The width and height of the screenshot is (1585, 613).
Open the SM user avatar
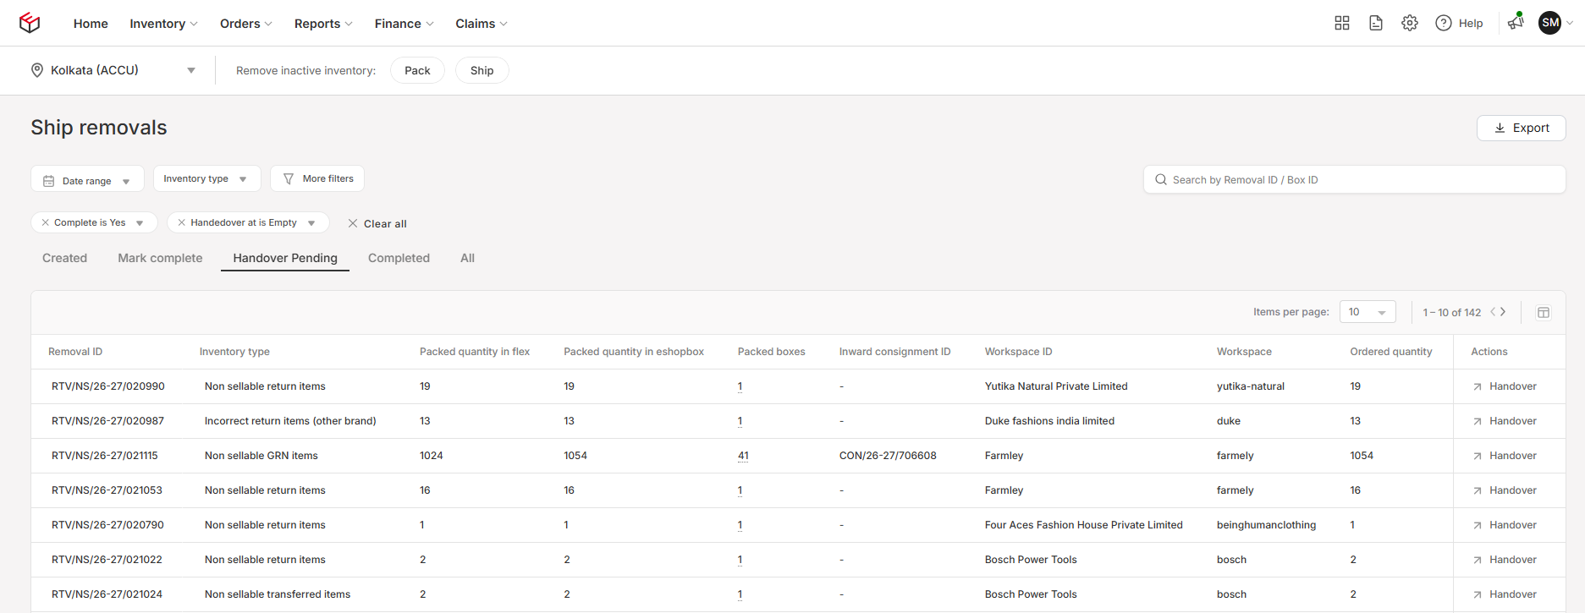1550,23
